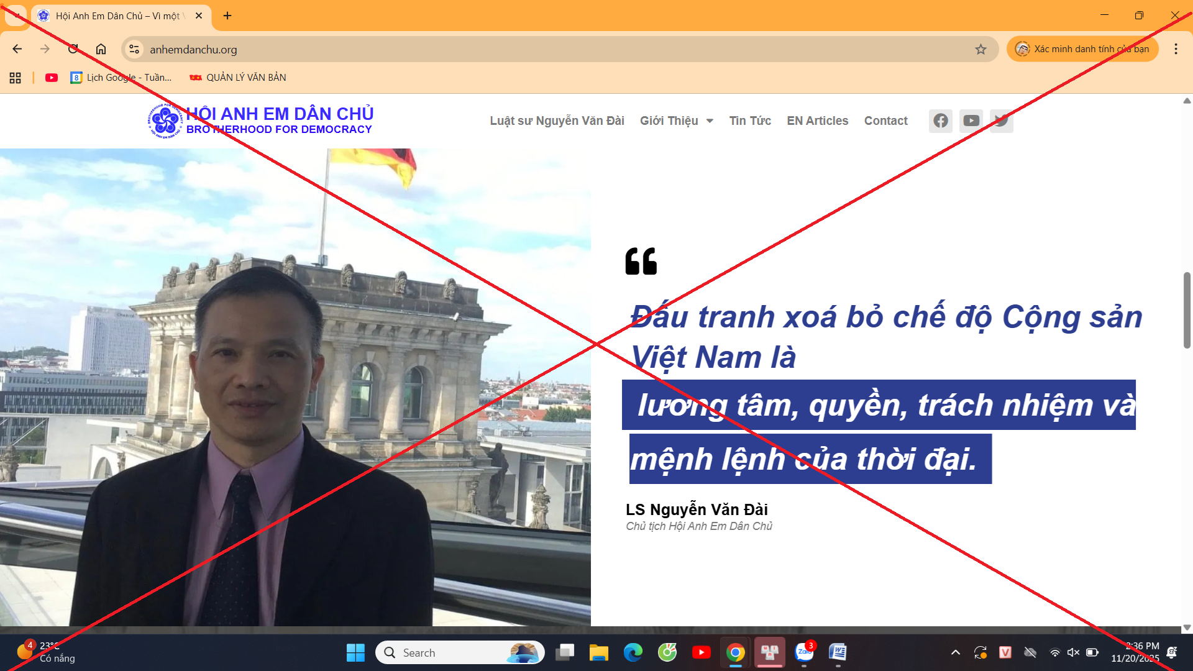Select the Tin Tức menu item
The width and height of the screenshot is (1193, 671).
coord(750,121)
